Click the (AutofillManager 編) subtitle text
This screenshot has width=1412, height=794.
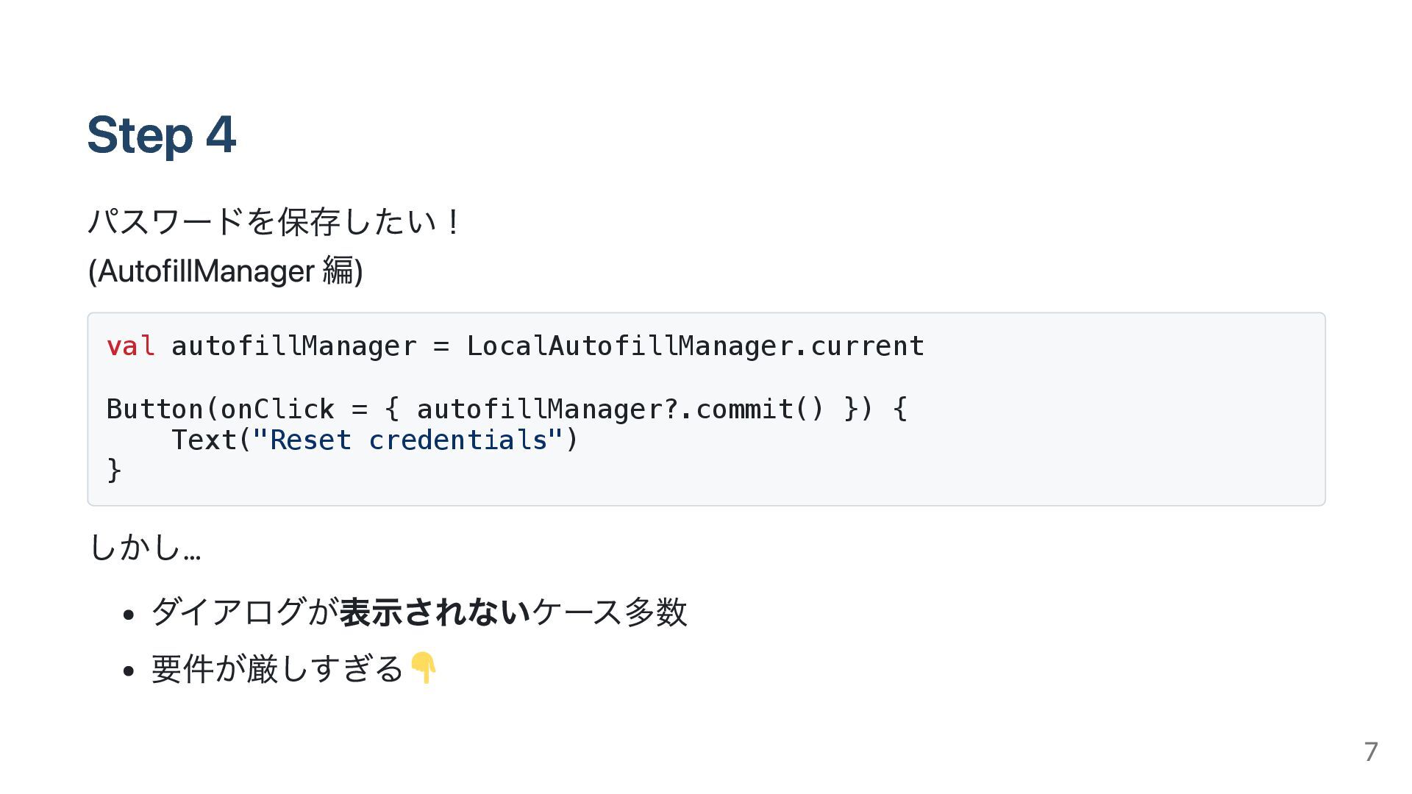click(225, 271)
